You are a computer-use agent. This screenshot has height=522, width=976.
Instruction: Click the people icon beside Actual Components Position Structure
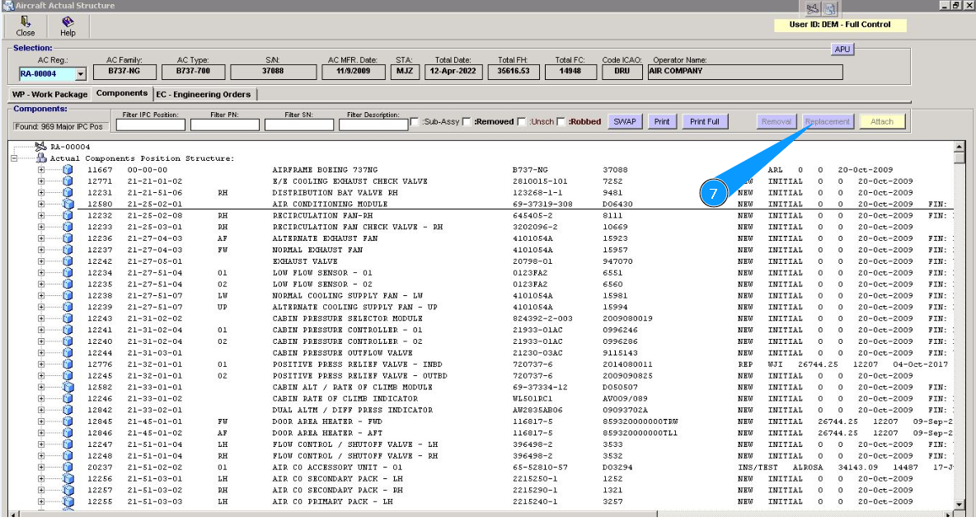pyautogui.click(x=41, y=158)
